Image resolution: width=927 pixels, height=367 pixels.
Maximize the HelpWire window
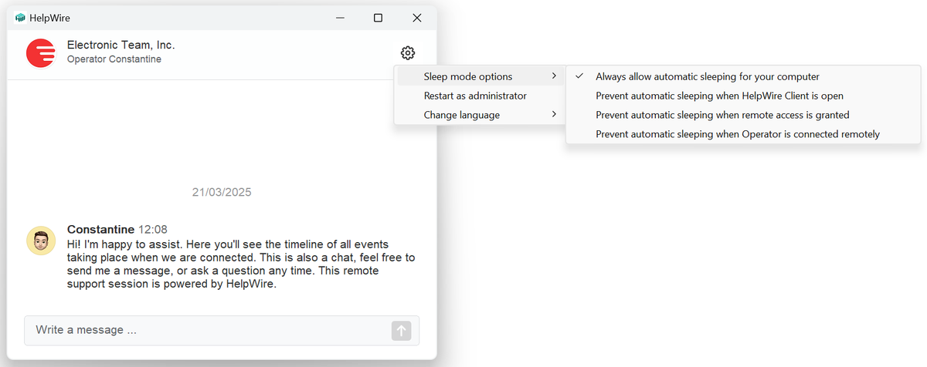coord(378,18)
